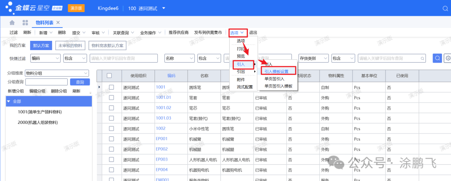The image size is (451, 181).
Task: Select the checkbox for row EP001
Action: (111, 138)
